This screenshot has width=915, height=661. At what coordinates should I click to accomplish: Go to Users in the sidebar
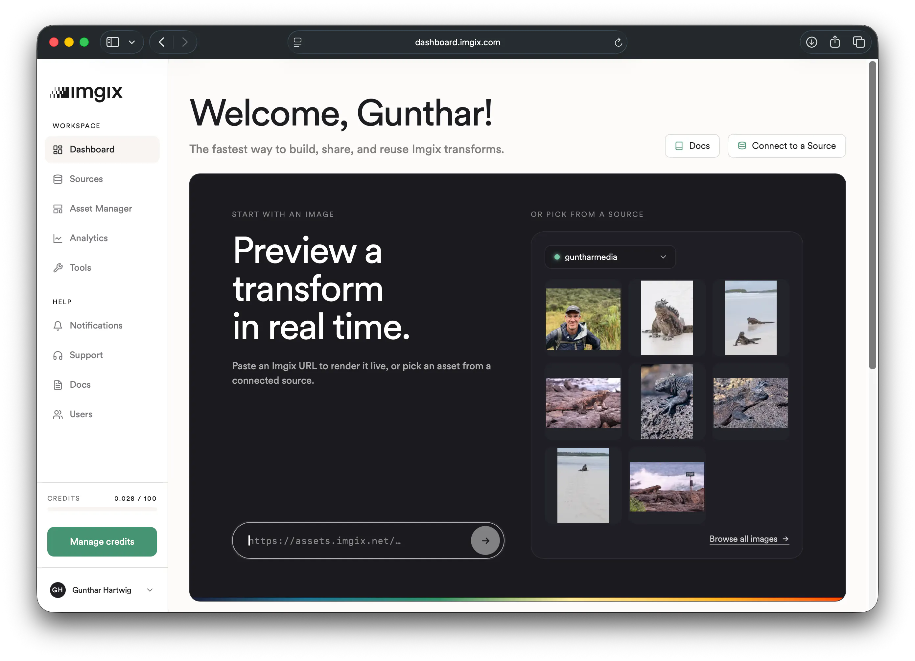pyautogui.click(x=102, y=414)
